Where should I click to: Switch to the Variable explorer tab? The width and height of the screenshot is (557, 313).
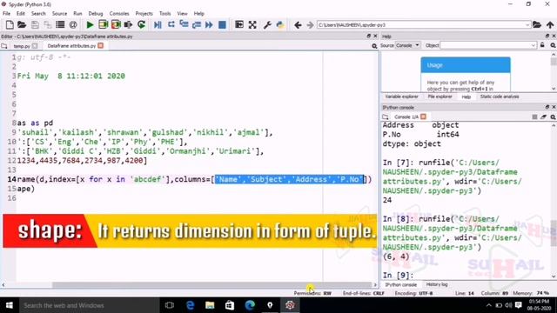pyautogui.click(x=402, y=97)
